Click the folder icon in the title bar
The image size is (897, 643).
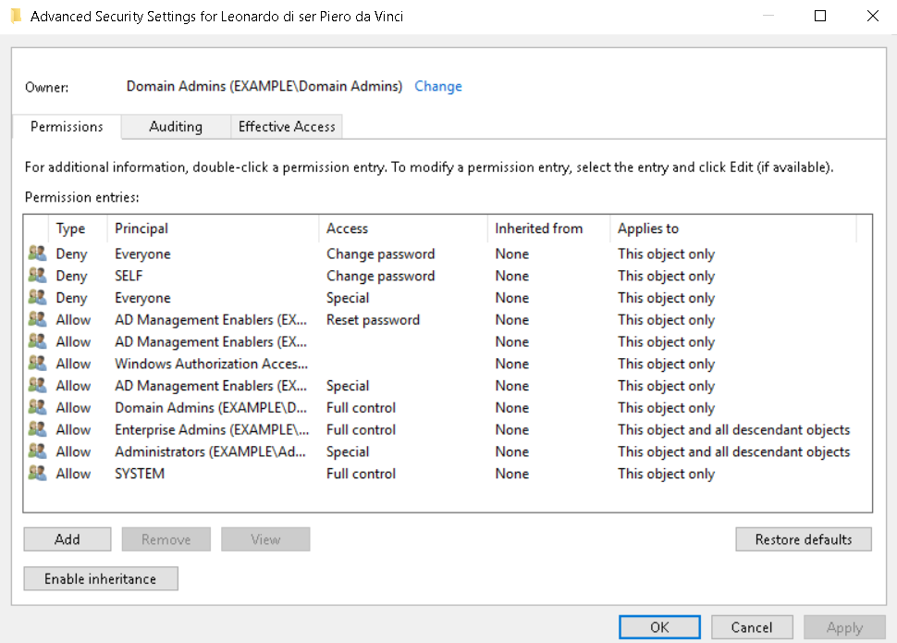point(16,16)
